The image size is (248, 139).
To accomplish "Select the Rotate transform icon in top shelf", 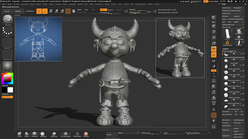I will [62, 11].
